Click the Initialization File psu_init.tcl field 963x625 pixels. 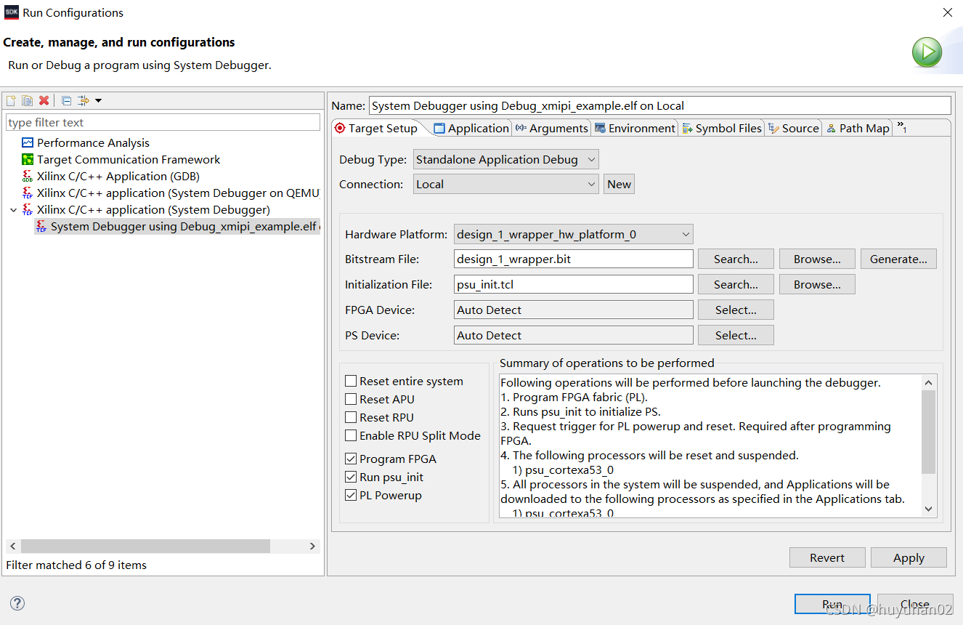tap(574, 284)
